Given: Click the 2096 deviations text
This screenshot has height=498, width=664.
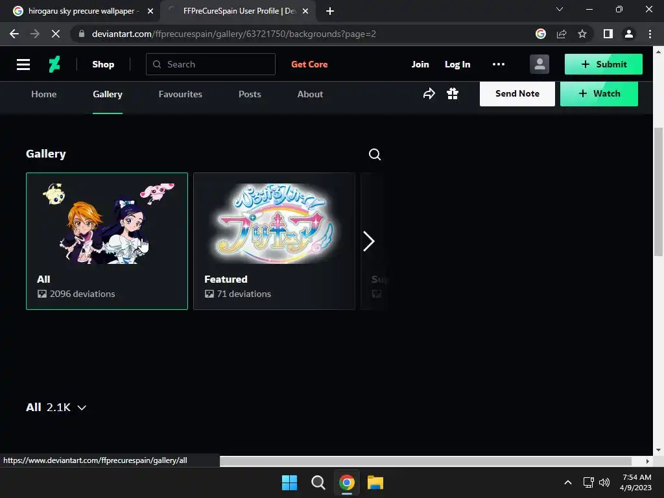Looking at the screenshot, I should pyautogui.click(x=82, y=294).
